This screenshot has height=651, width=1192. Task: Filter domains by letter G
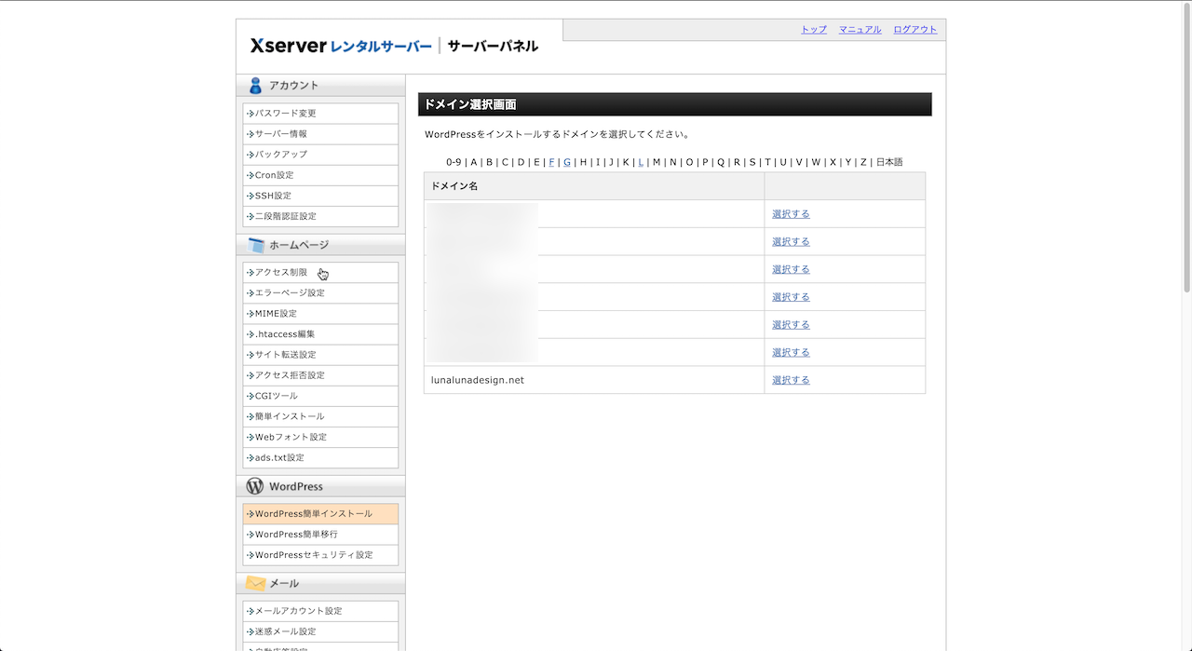(x=567, y=162)
